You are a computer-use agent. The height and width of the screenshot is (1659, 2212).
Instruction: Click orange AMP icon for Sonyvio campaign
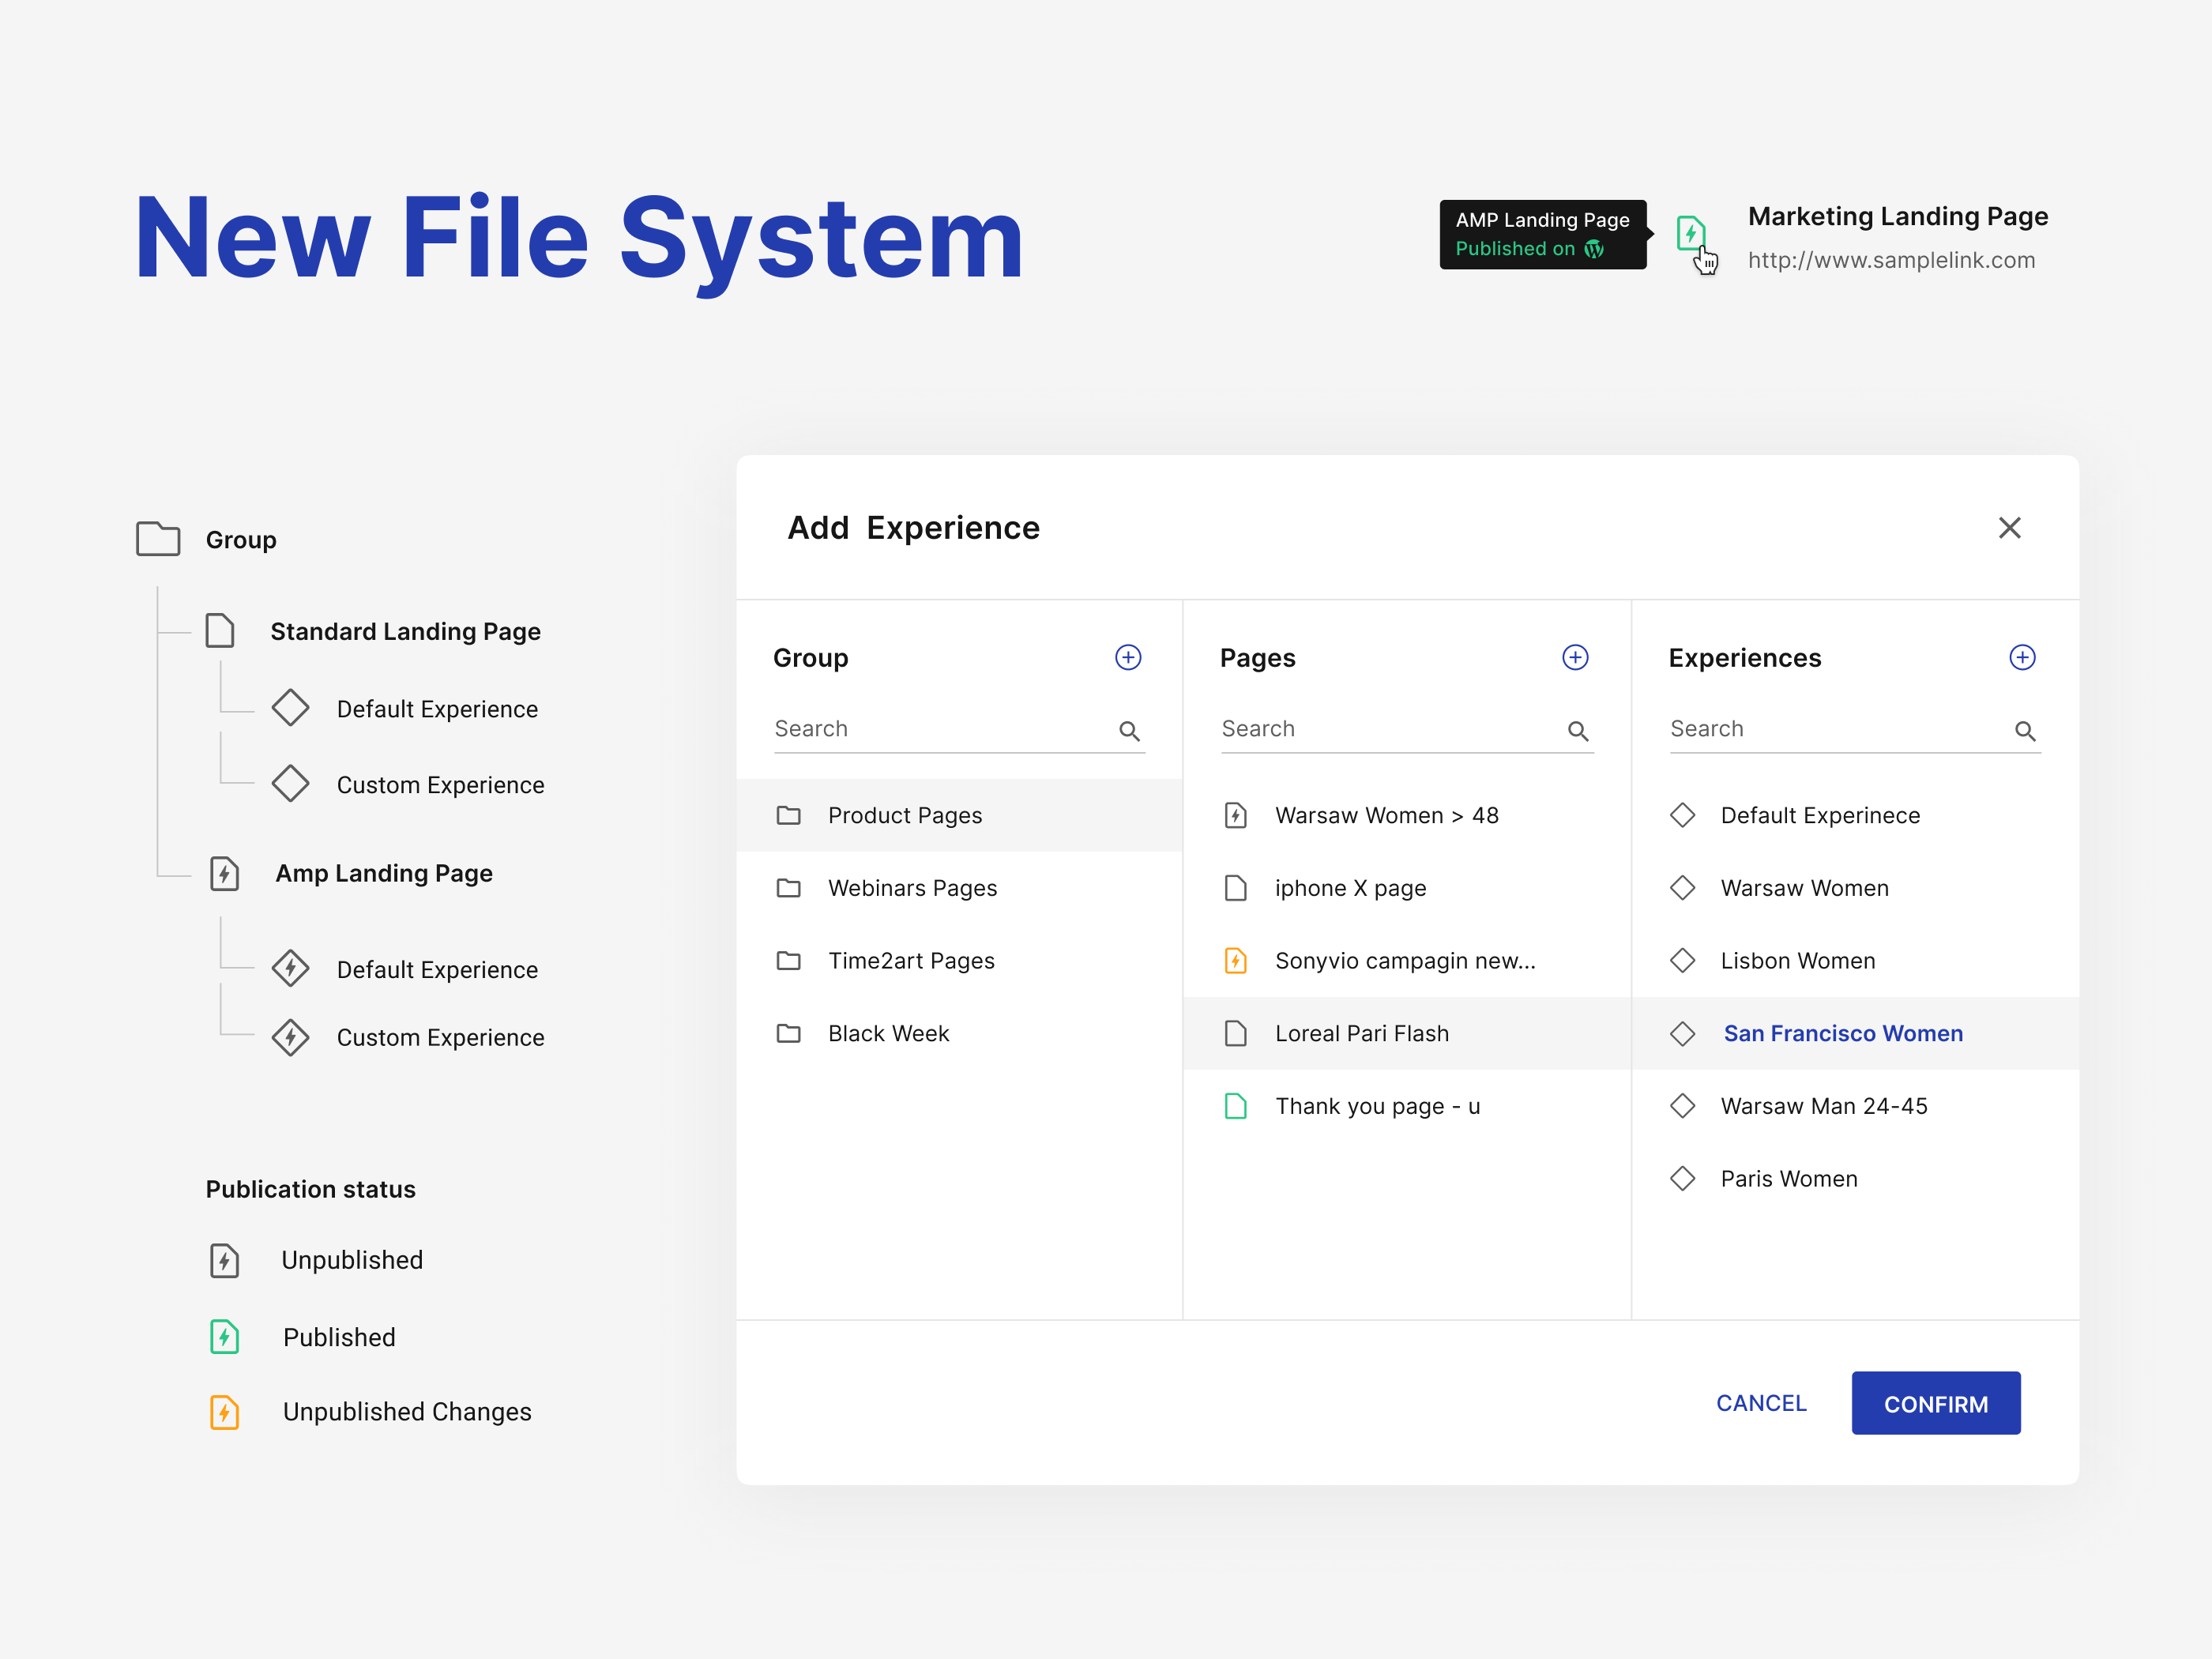click(x=1235, y=960)
